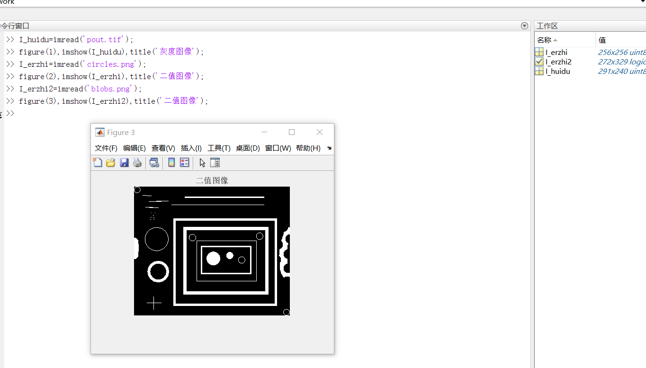Insert a legend into the figure
The image size is (646, 368).
pyautogui.click(x=184, y=162)
